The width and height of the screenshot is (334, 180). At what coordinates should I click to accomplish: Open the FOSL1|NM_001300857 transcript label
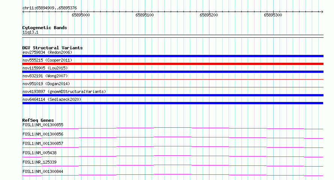coord(43,143)
